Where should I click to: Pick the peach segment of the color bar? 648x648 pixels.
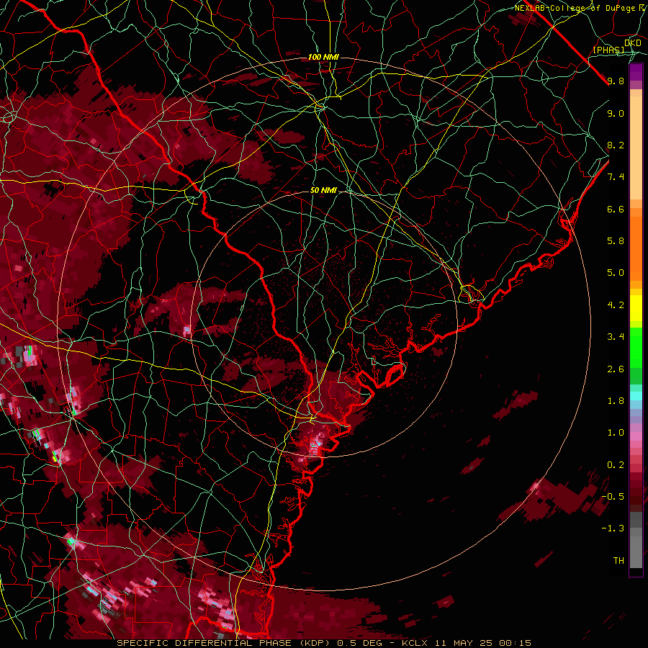(636, 148)
